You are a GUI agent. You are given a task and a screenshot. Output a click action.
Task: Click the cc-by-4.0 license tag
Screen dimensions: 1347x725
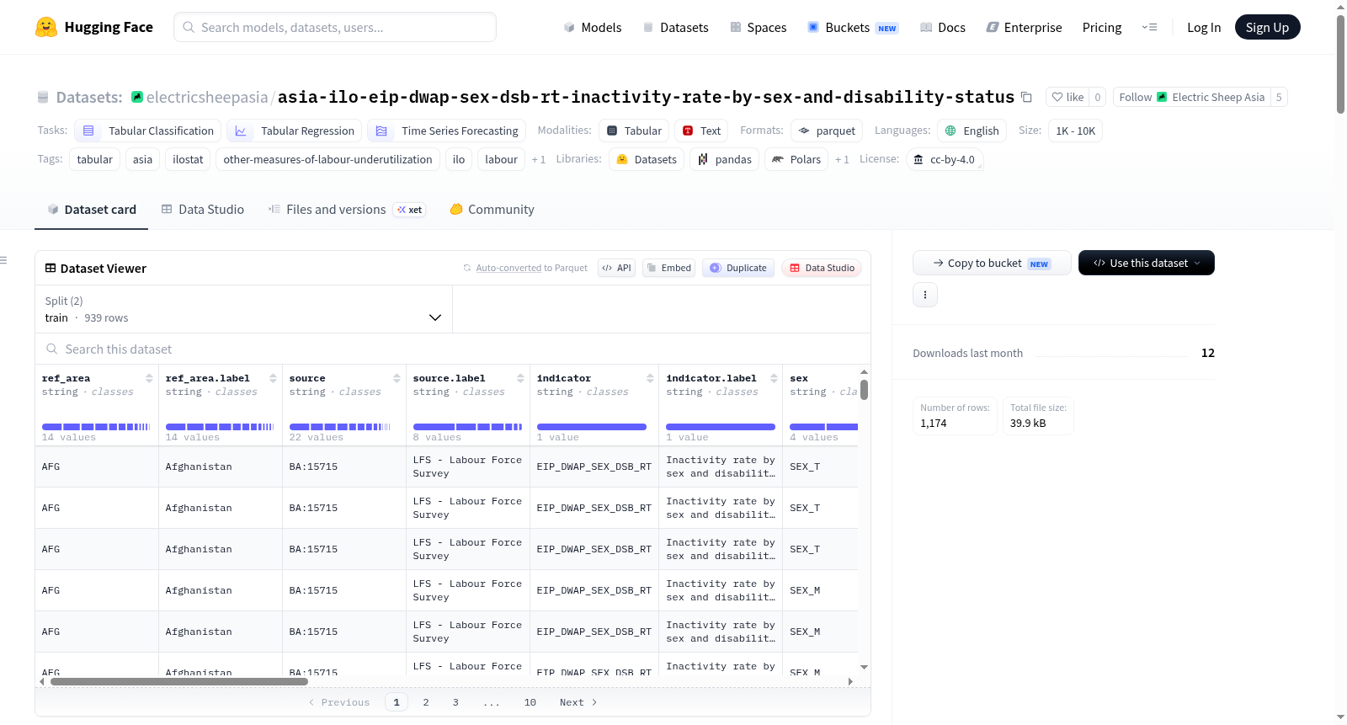[945, 159]
